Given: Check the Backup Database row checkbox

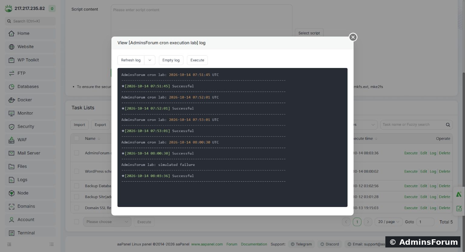Looking at the screenshot, I should pos(77,186).
